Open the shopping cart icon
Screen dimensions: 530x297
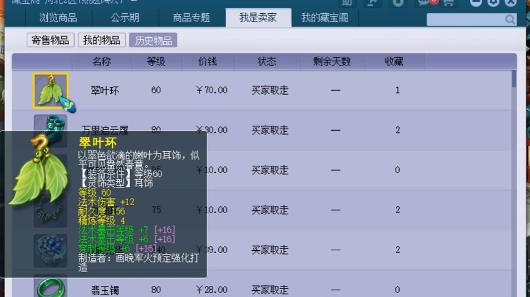click(x=449, y=3)
